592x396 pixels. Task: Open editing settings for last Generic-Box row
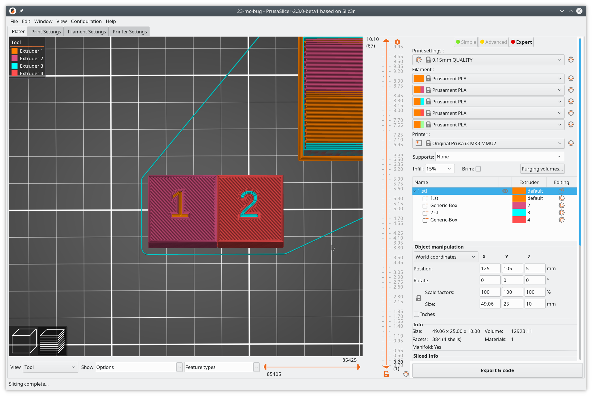coord(561,220)
